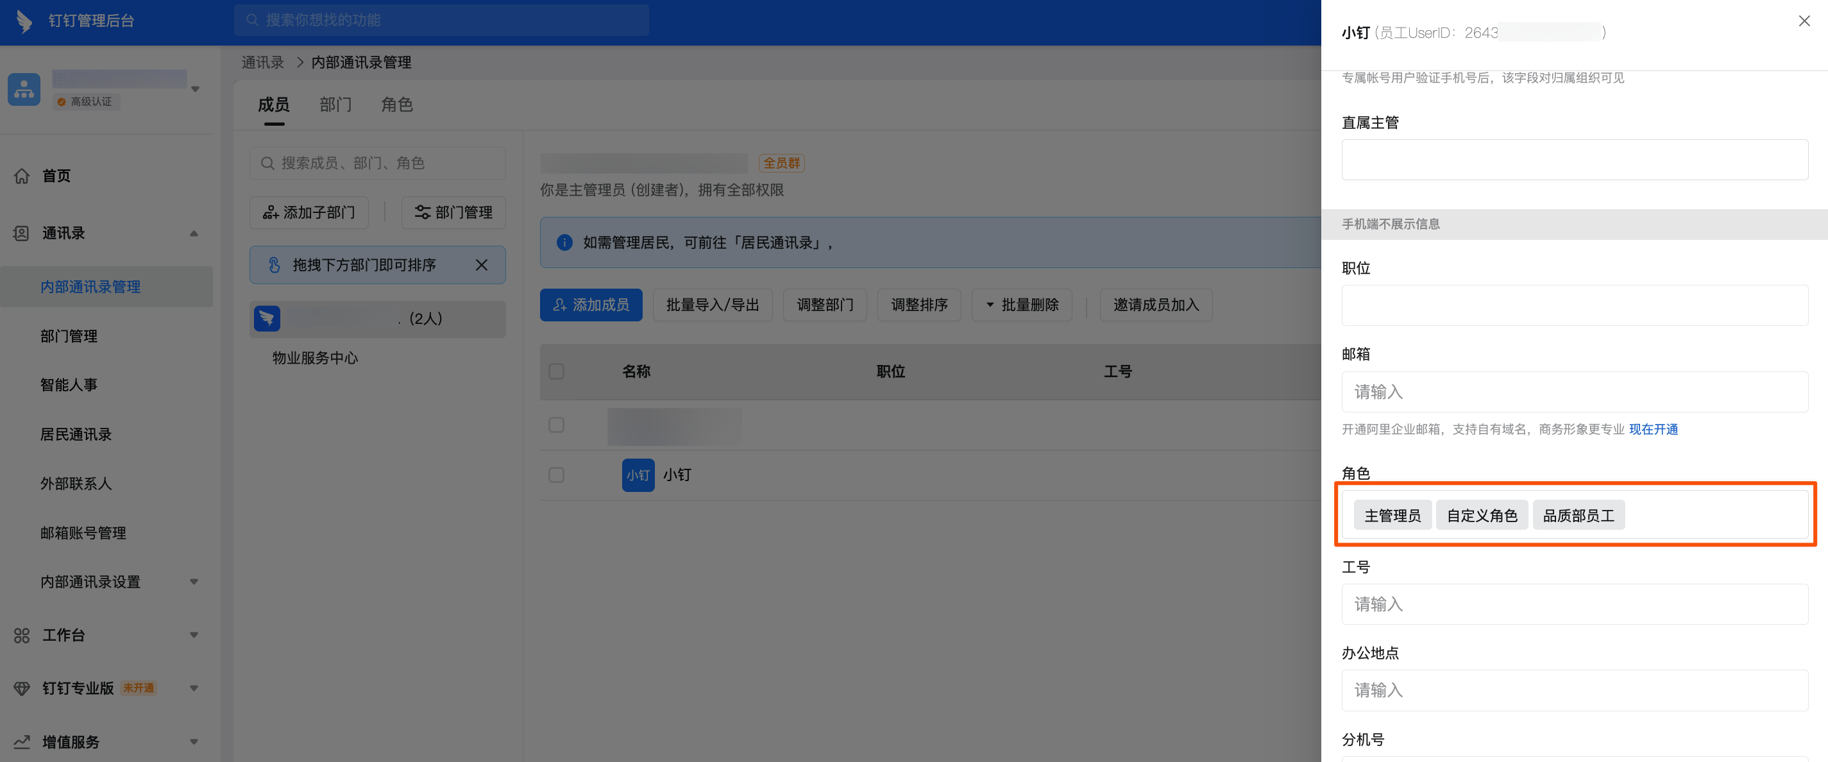Switch to the 成员 tab
This screenshot has height=762, width=1828.
[273, 105]
